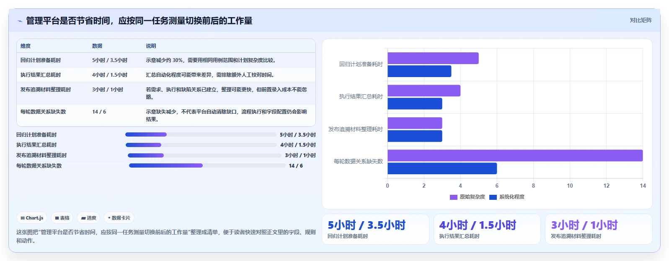Click chart axis label 执行结果汇总耗时
The height and width of the screenshot is (261, 669).
[361, 96]
